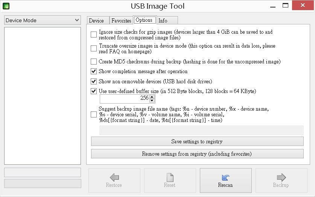Screen dimensions: 315x197
Task: Click the Reset document icon
Action: click(170, 177)
